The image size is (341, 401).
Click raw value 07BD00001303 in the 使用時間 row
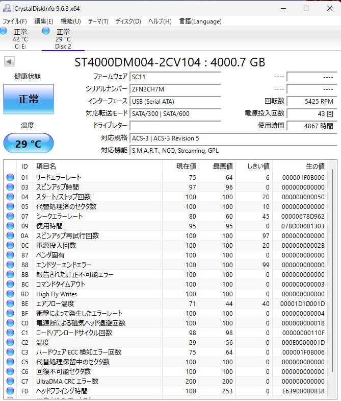(x=303, y=226)
